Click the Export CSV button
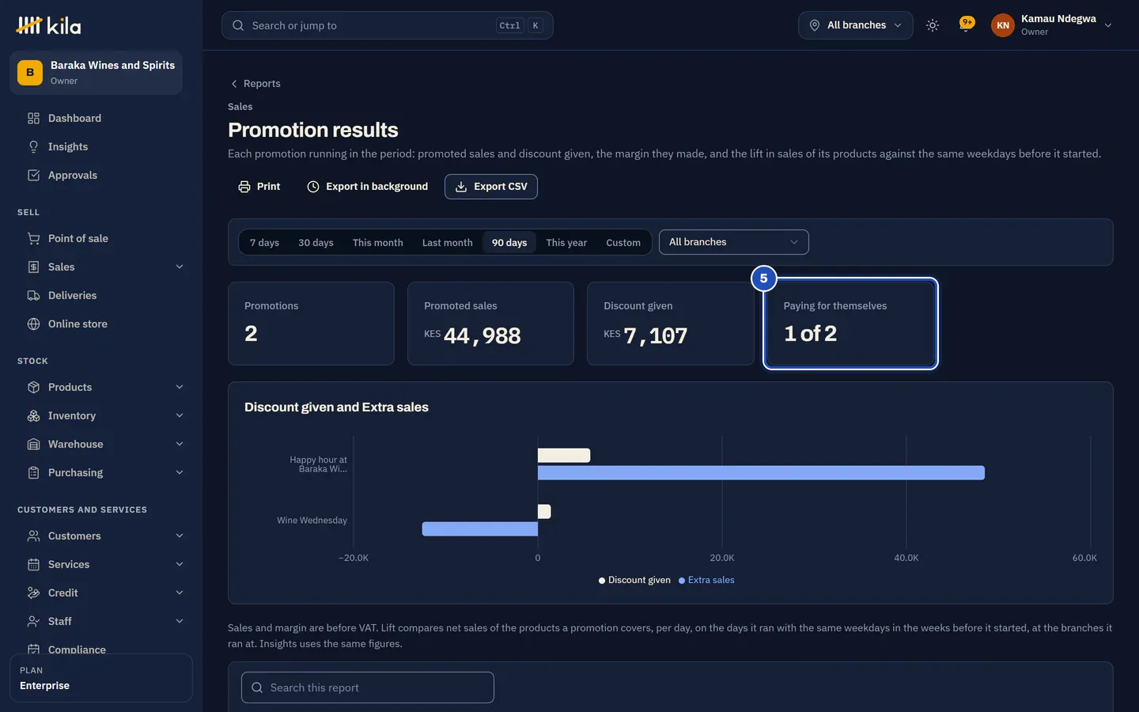Image resolution: width=1139 pixels, height=712 pixels. click(491, 187)
